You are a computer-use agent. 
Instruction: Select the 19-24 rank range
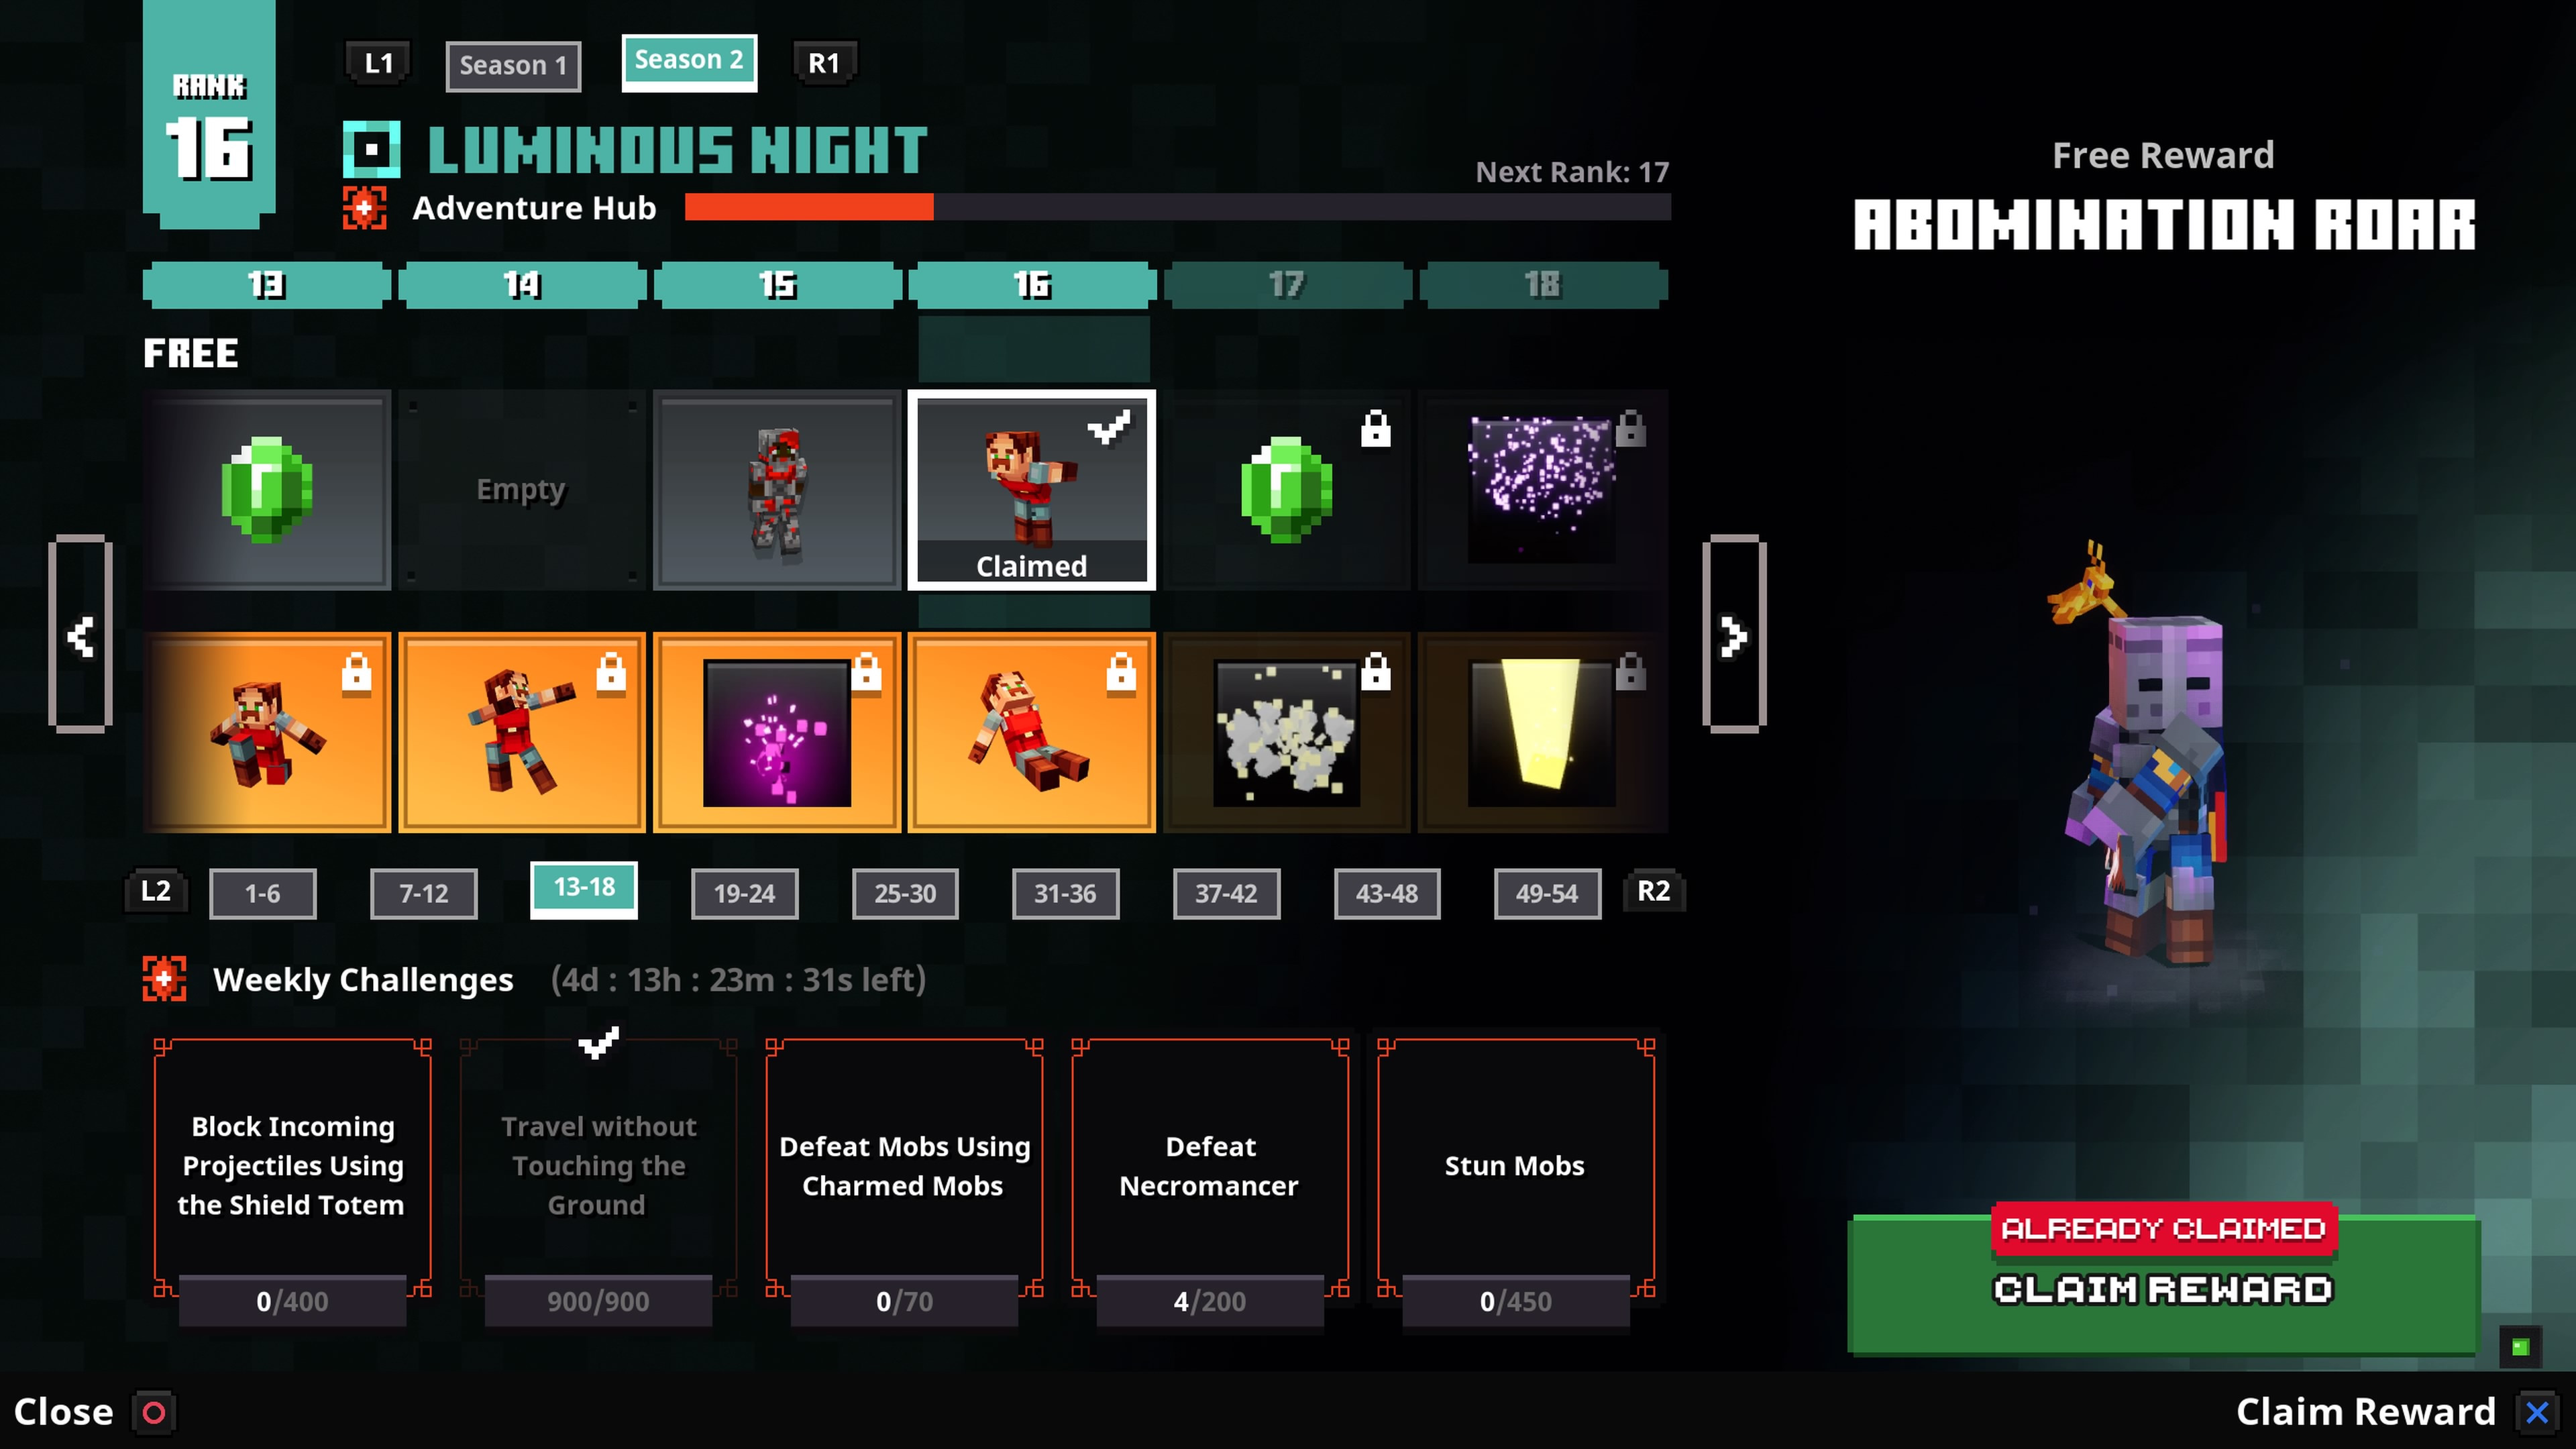(x=745, y=892)
